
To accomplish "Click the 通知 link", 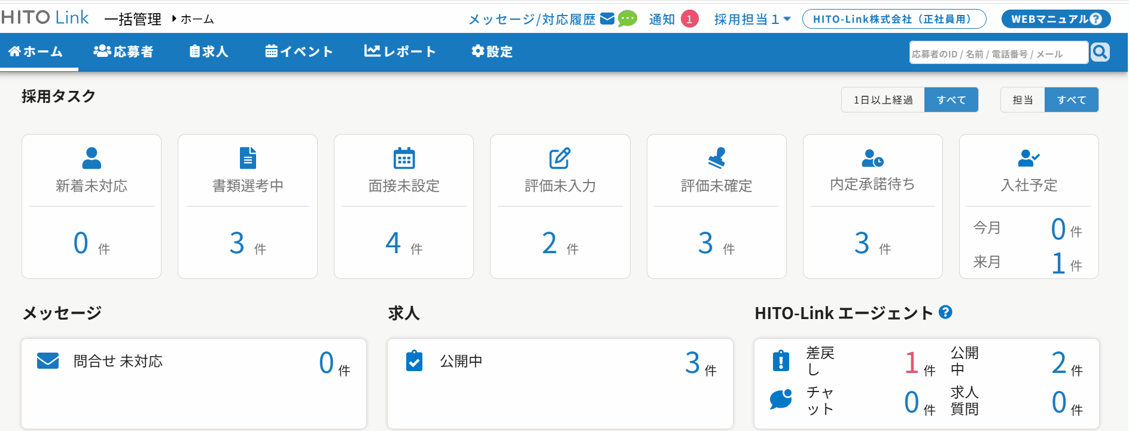I will point(662,19).
